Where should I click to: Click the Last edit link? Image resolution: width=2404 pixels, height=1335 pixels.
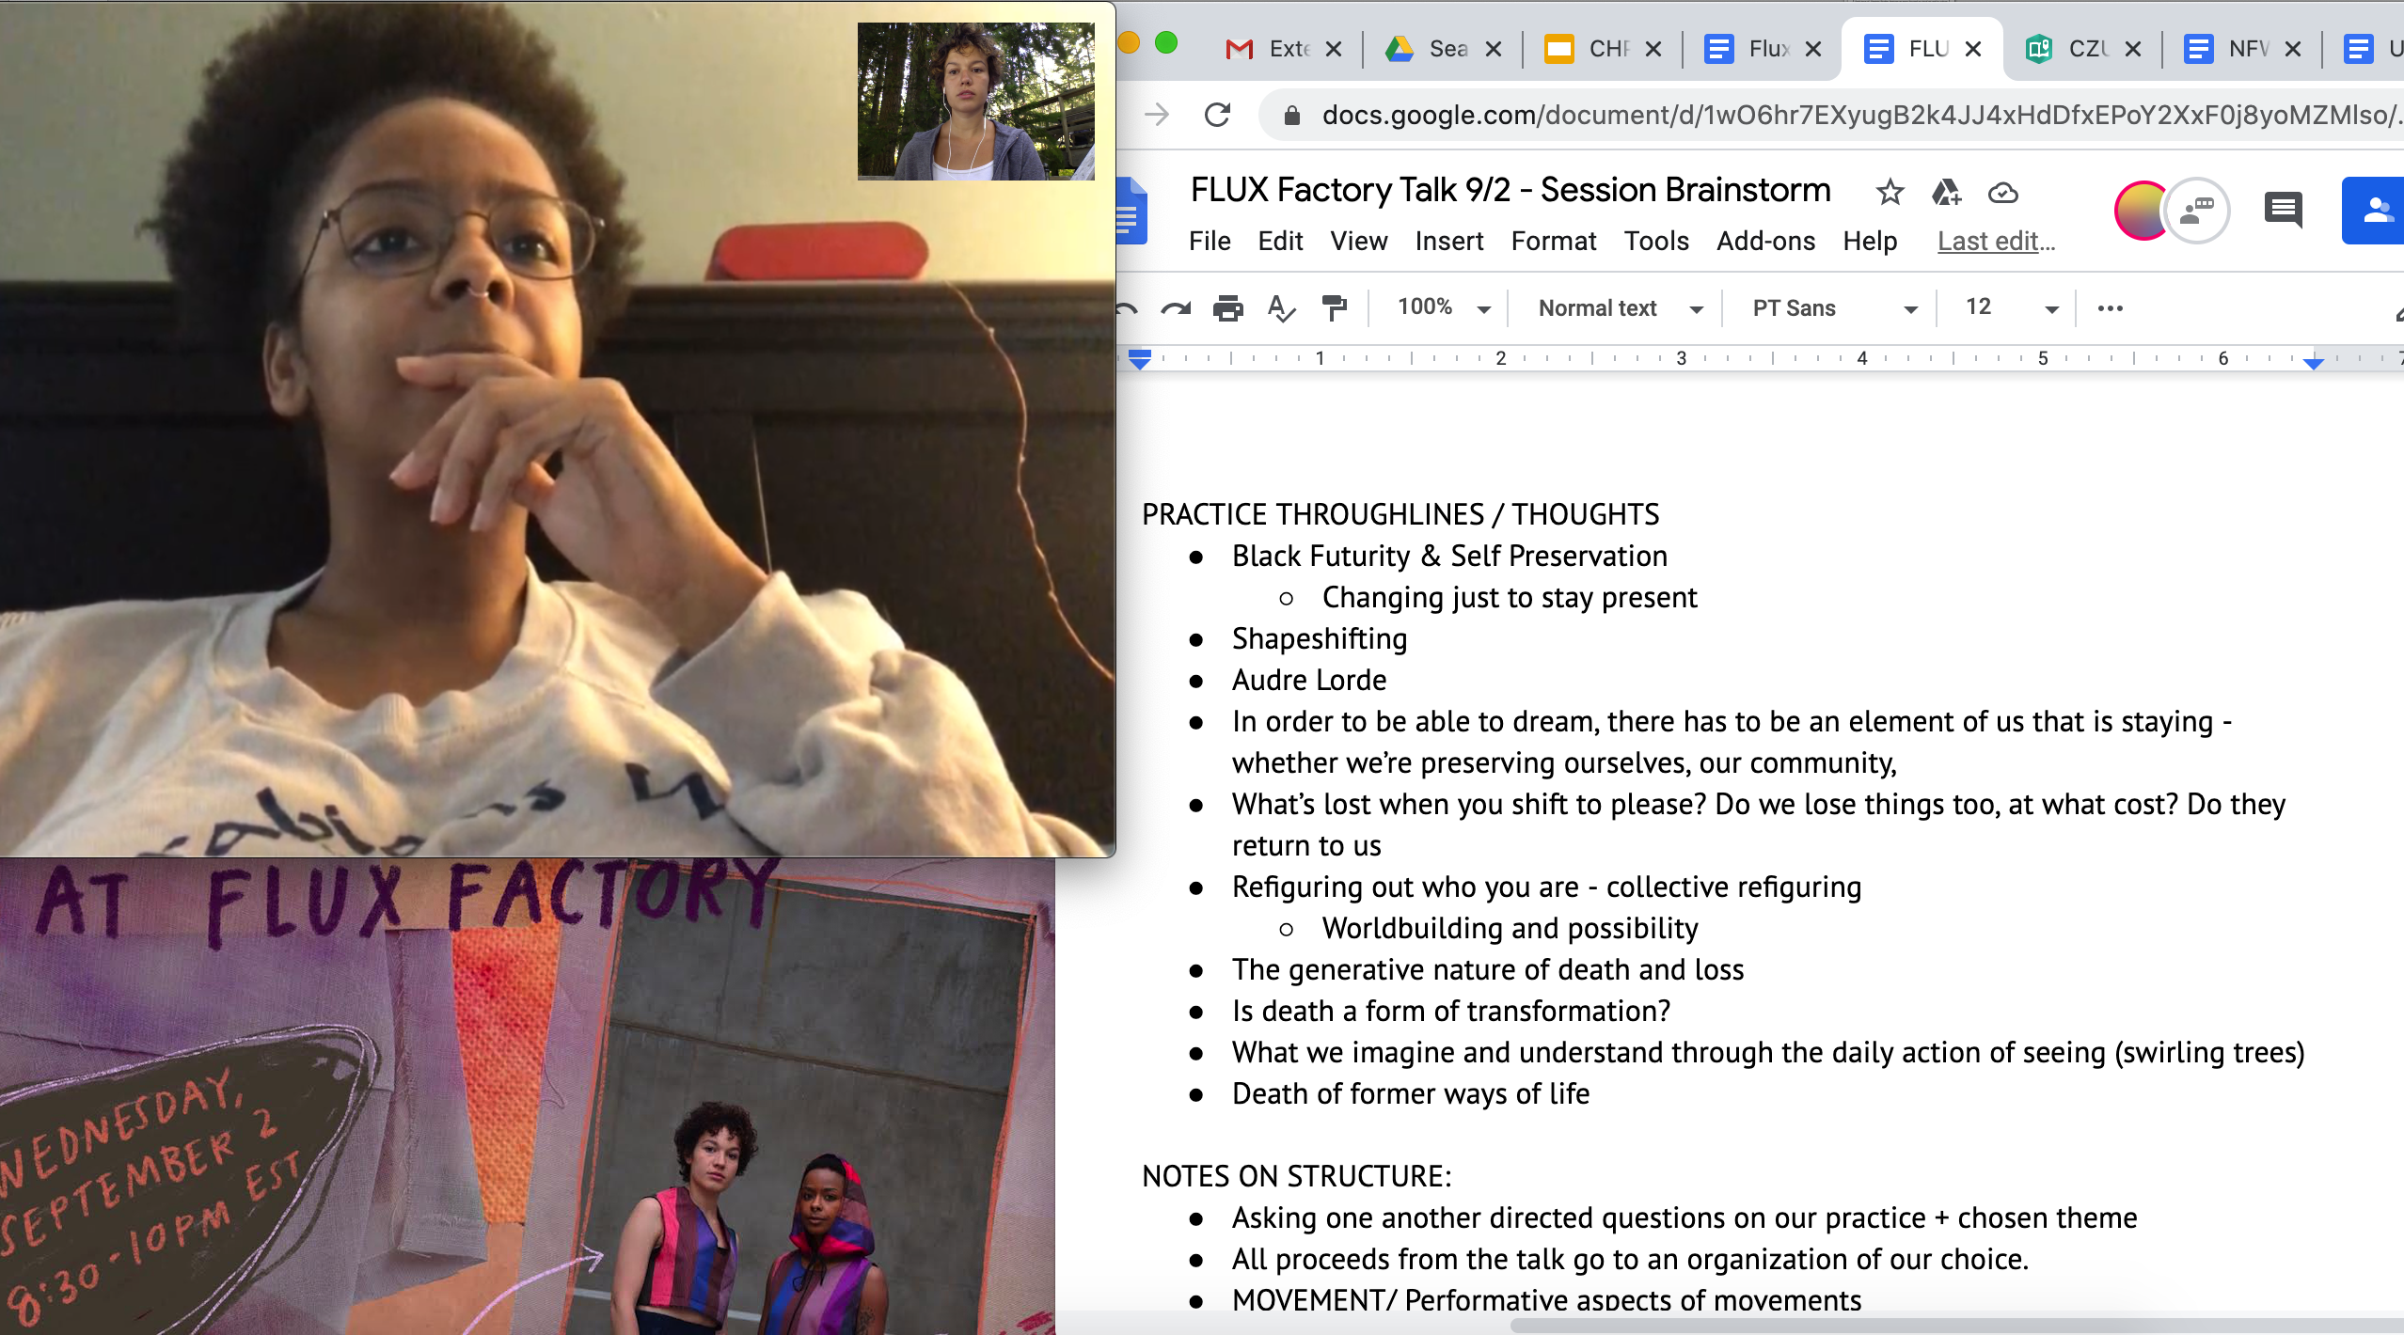click(1996, 242)
